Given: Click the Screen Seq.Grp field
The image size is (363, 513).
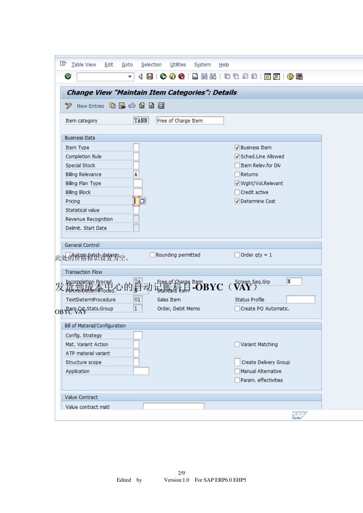Looking at the screenshot, I should pos(294,281).
